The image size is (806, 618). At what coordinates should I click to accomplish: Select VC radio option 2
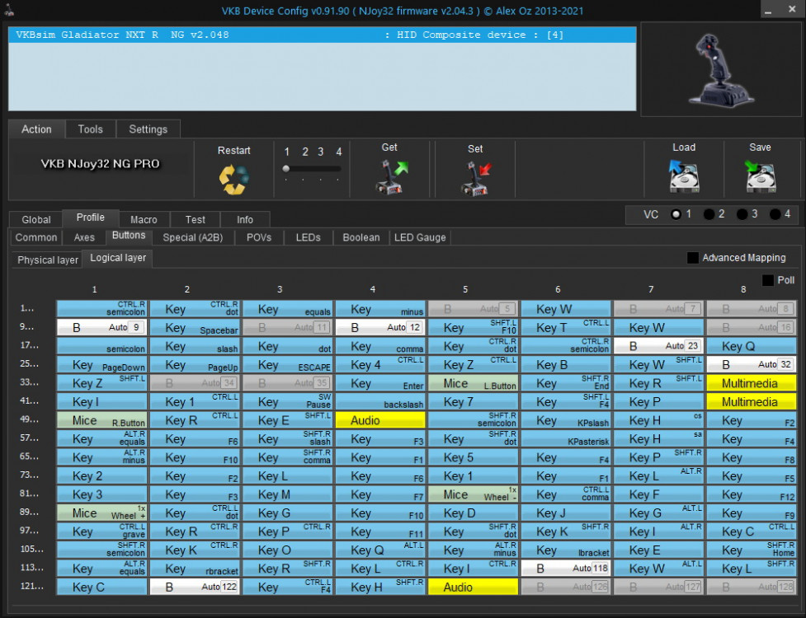point(709,214)
